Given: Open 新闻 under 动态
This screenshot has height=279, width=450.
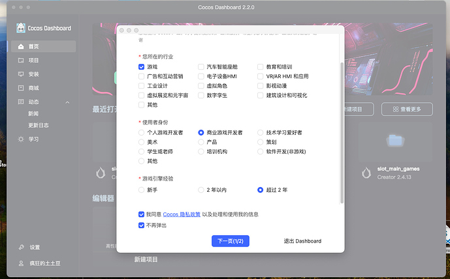Looking at the screenshot, I should (x=33, y=113).
